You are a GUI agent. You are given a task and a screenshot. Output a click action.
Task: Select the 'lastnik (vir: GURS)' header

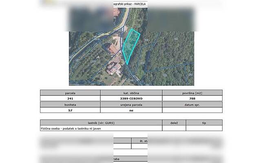click(101, 122)
